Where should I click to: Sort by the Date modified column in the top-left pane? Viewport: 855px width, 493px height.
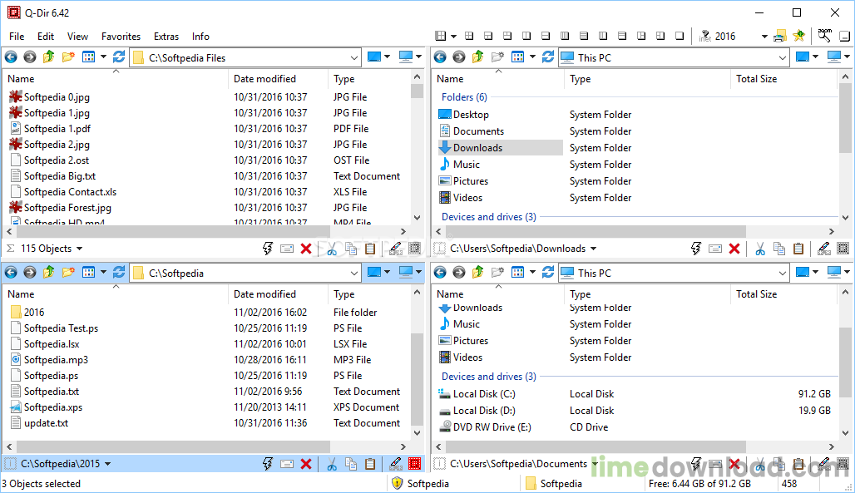[x=264, y=79]
